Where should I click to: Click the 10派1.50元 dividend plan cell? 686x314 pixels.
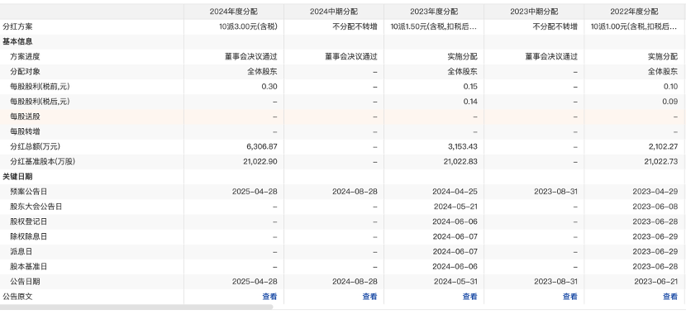(434, 26)
